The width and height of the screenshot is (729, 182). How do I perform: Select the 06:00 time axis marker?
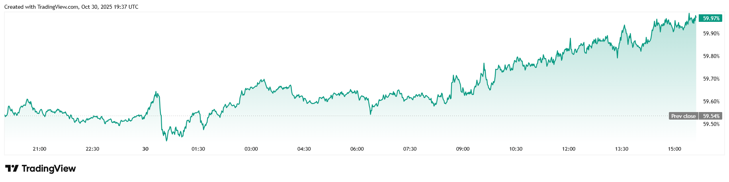tap(357, 149)
